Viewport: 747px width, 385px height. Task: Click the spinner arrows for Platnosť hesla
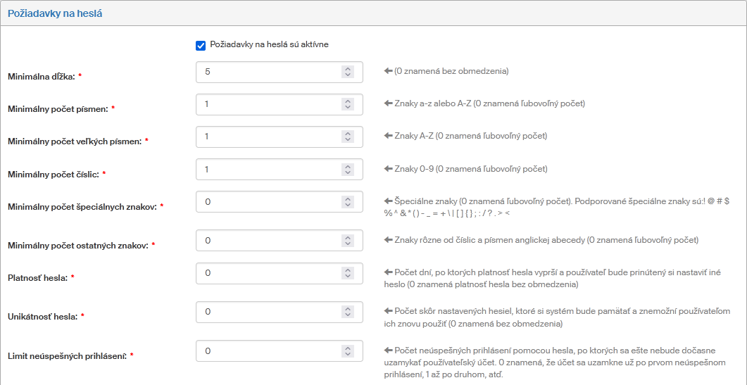point(347,273)
